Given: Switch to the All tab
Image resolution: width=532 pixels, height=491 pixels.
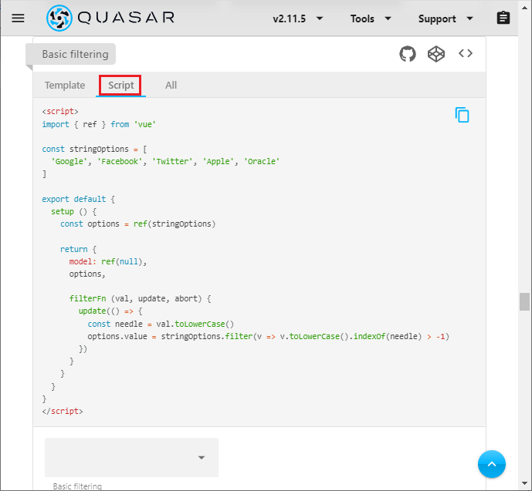Looking at the screenshot, I should click(x=171, y=86).
